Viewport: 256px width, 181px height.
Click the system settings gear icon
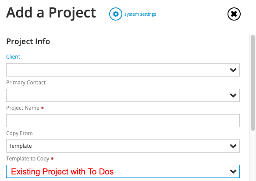(x=116, y=14)
